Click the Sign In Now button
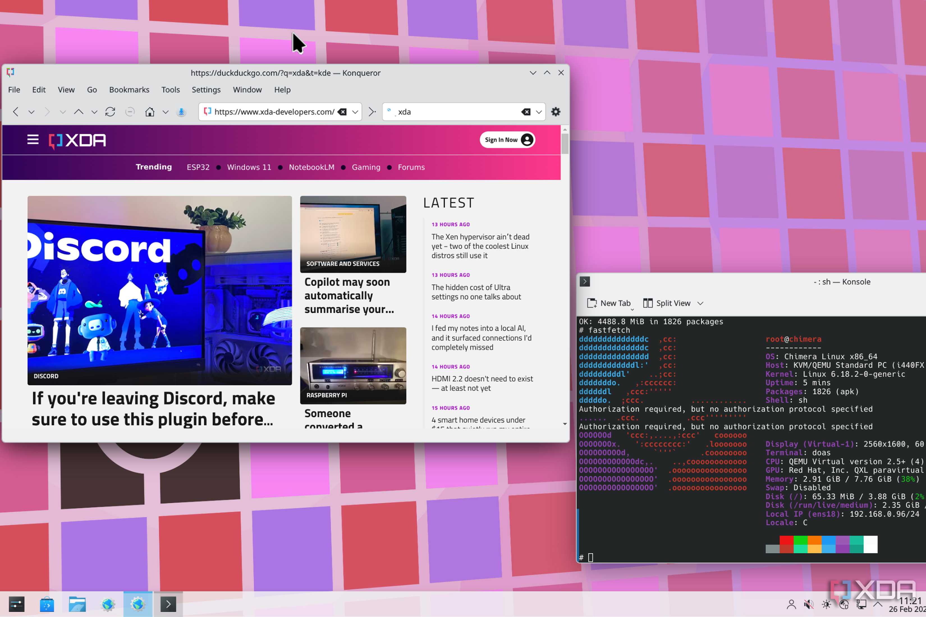The height and width of the screenshot is (617, 926). coord(507,140)
